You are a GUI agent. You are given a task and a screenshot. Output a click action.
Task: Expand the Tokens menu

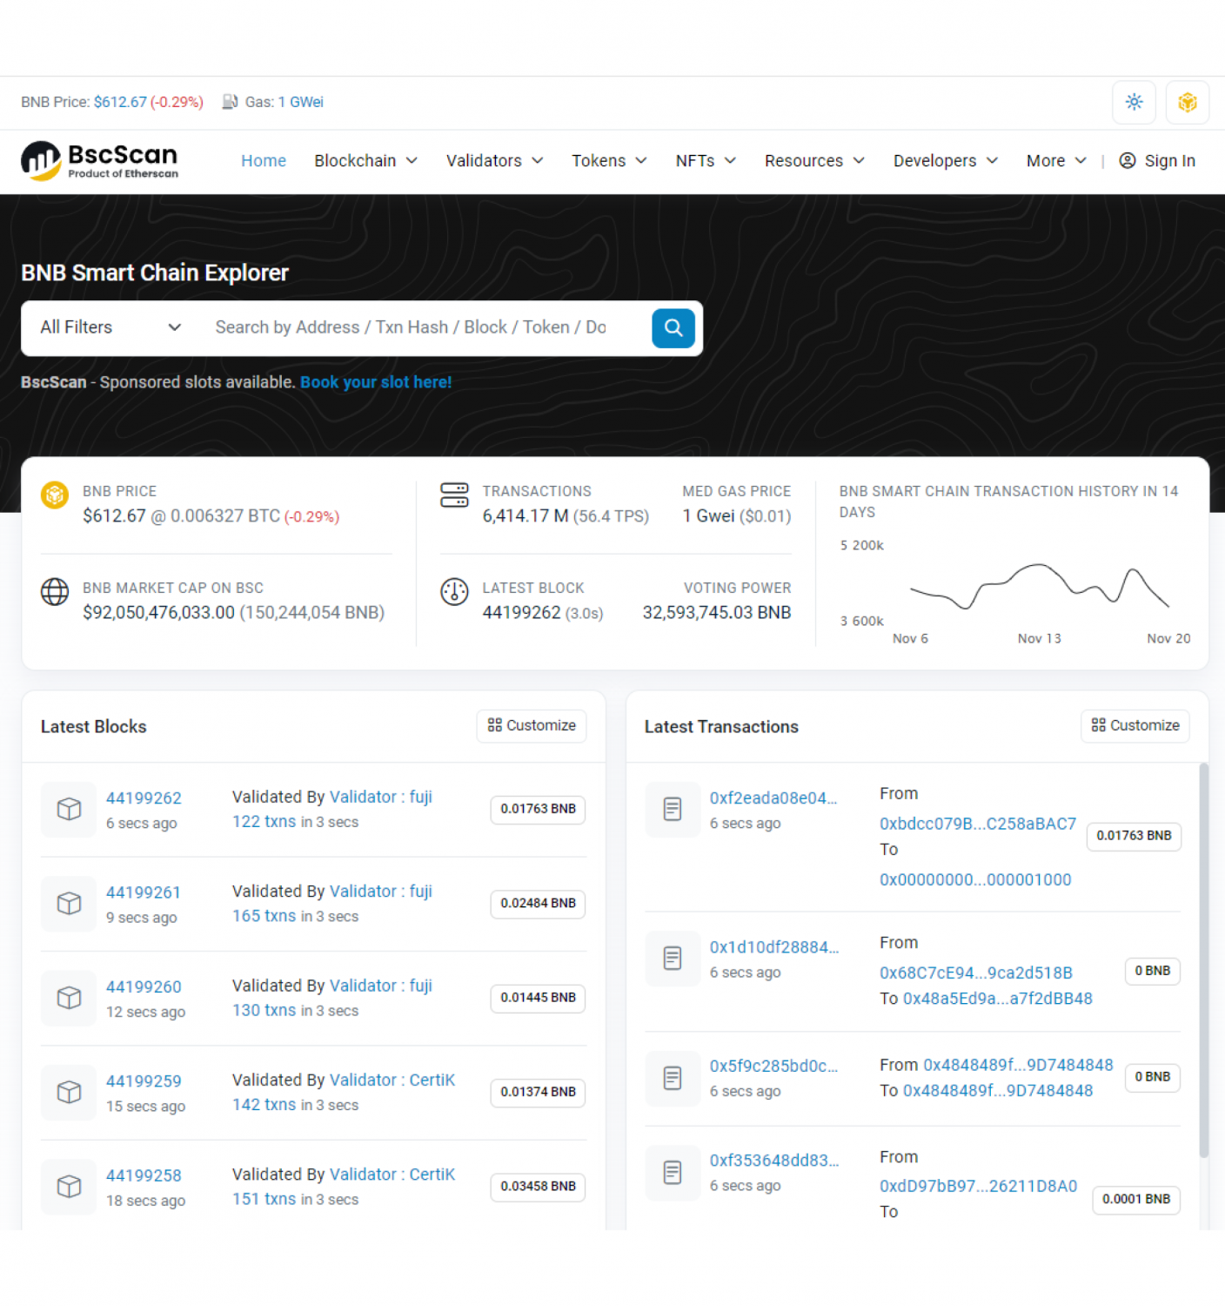click(609, 160)
